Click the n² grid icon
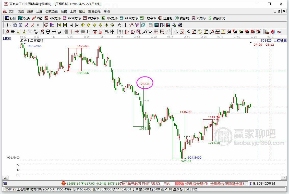 coord(59,32)
